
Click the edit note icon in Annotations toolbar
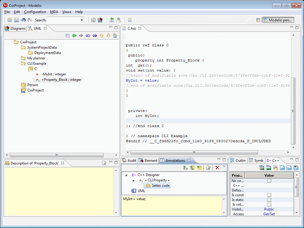click(208, 168)
